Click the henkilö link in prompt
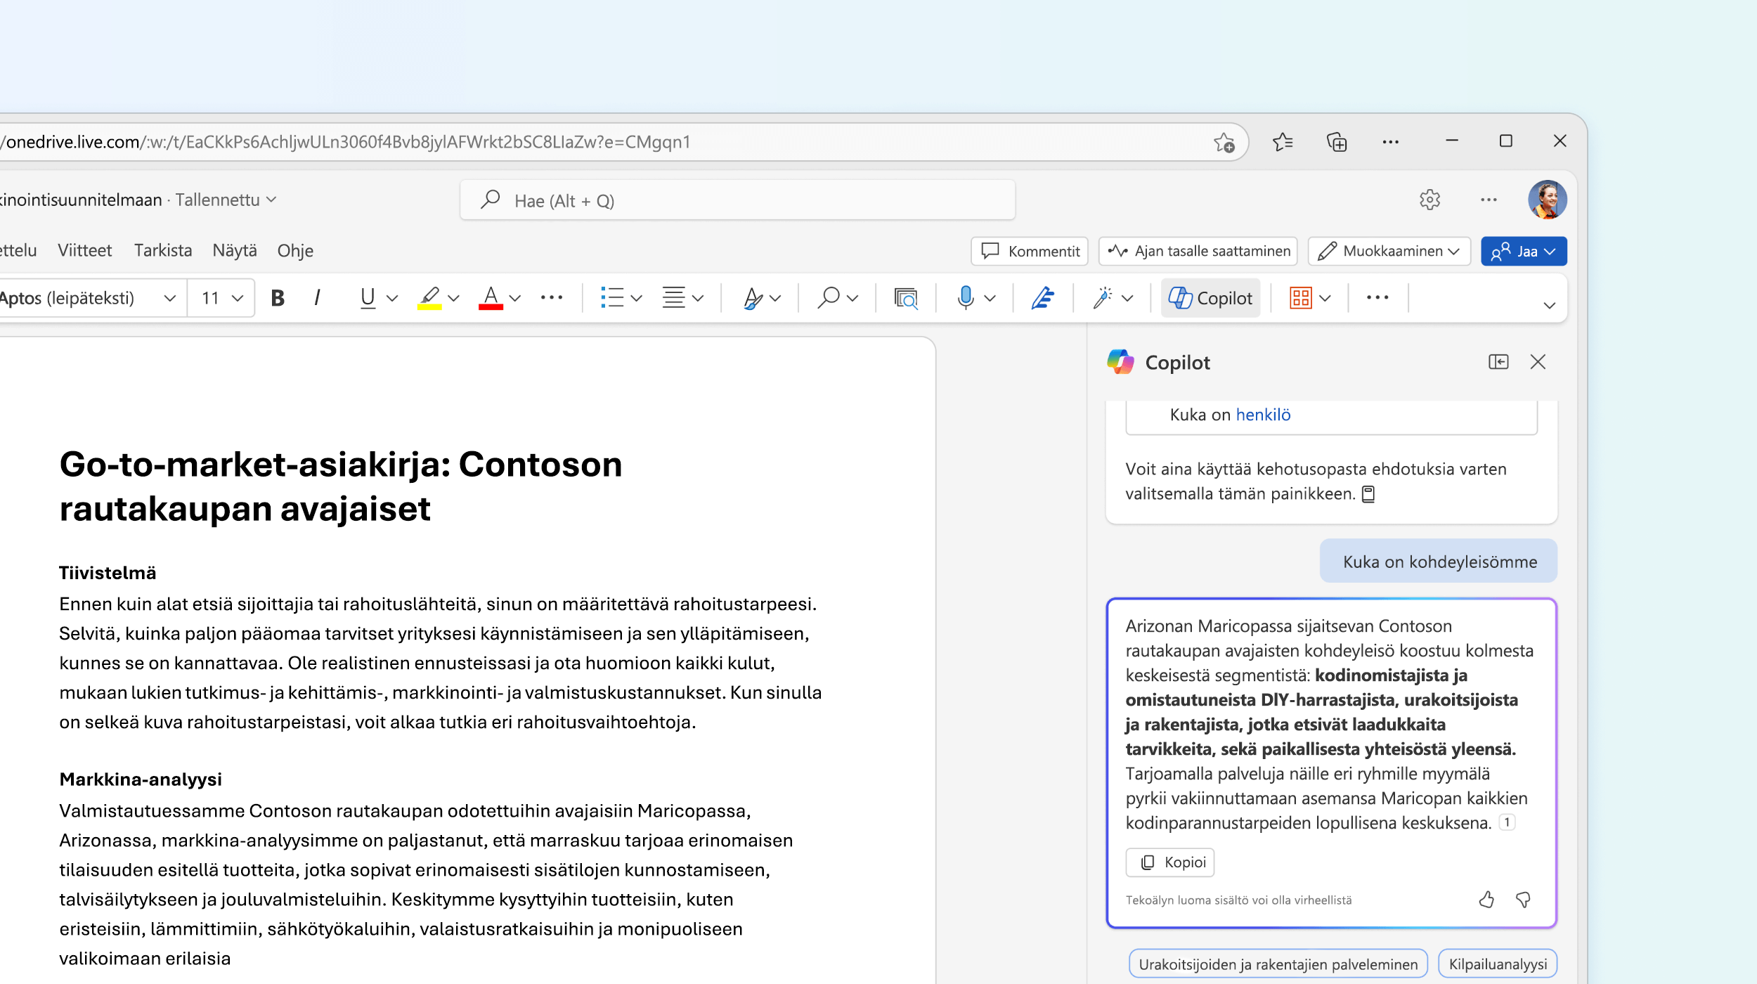Viewport: 1757px width, 984px height. [x=1264, y=415]
